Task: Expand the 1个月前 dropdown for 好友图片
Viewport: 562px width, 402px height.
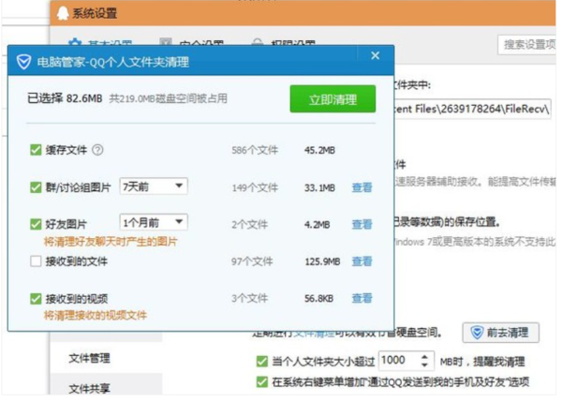Action: pyautogui.click(x=154, y=223)
